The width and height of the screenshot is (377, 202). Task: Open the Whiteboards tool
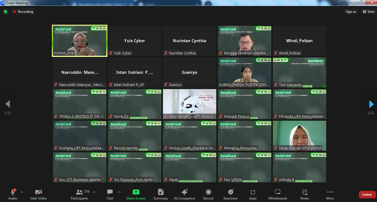click(x=277, y=194)
